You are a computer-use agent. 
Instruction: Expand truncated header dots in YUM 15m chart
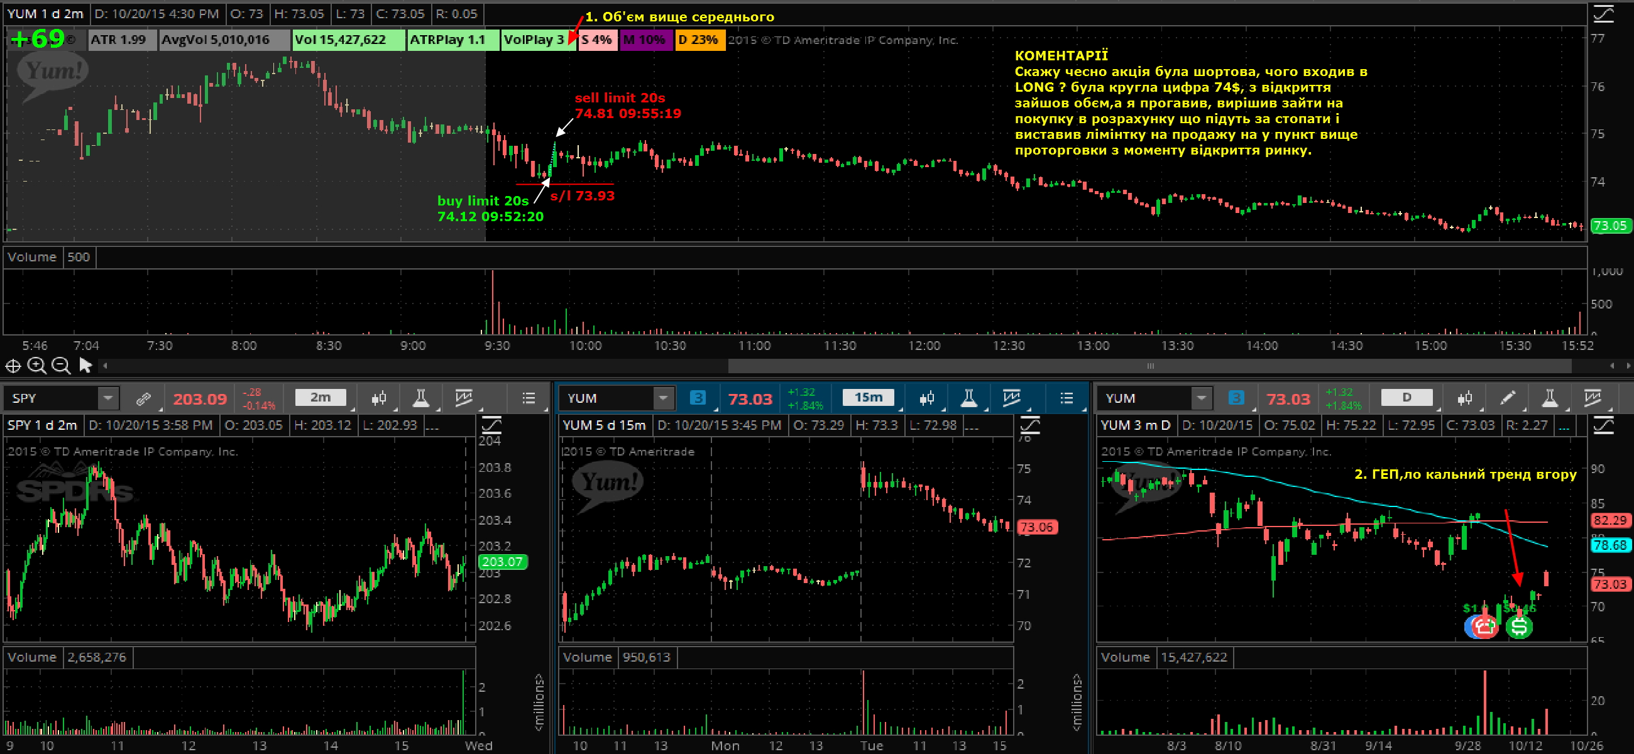pyautogui.click(x=971, y=426)
